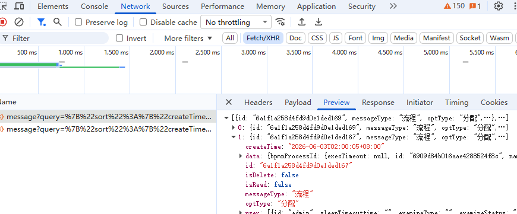Select the All filter type
The width and height of the screenshot is (517, 214).
point(230,38)
